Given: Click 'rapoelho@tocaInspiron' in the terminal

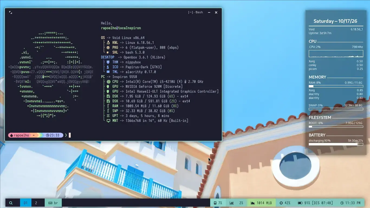Looking at the screenshot, I should click(x=121, y=28).
